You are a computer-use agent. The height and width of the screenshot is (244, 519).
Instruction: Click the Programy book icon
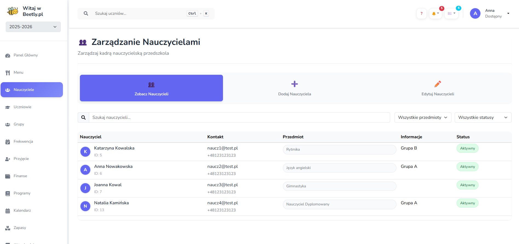pyautogui.click(x=8, y=193)
